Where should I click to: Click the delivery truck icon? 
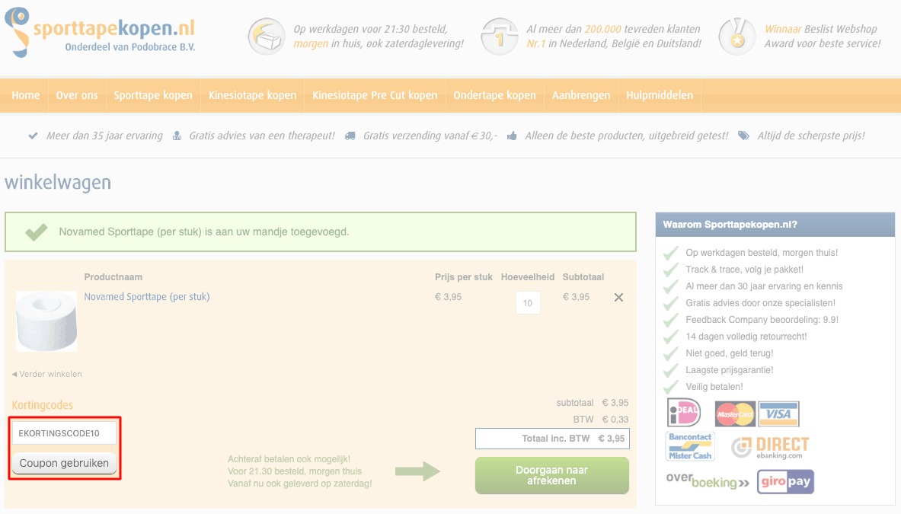click(x=350, y=136)
